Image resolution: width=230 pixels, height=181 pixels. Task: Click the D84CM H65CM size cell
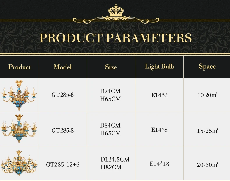[x=110, y=129]
